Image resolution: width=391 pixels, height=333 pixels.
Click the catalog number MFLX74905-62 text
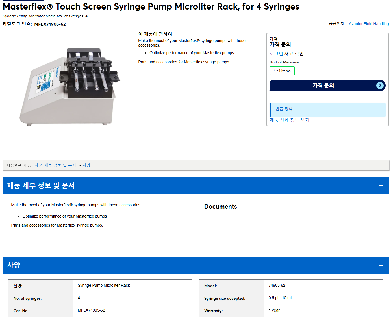coord(50,24)
